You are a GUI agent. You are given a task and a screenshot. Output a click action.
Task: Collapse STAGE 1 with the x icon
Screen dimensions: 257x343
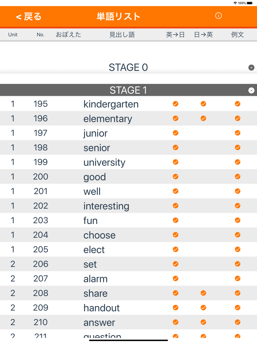click(251, 91)
